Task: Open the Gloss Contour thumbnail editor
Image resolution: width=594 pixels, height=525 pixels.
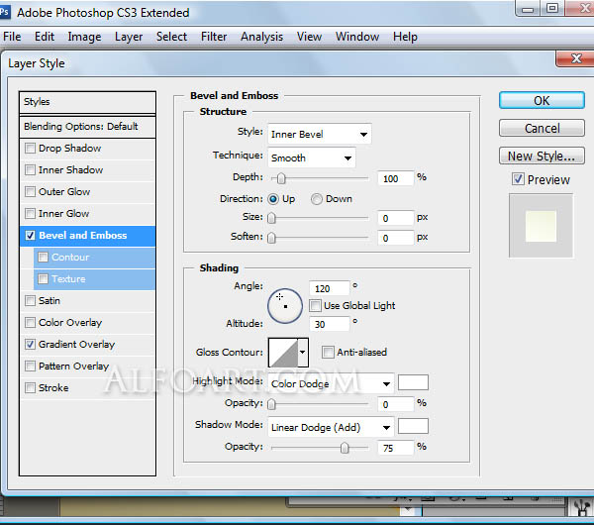Action: (283, 353)
